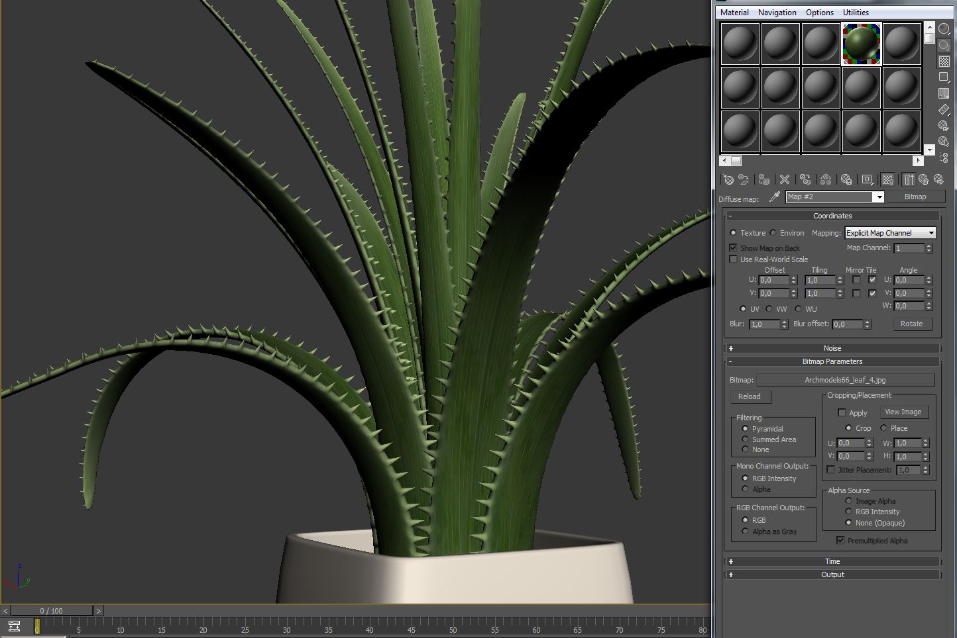The width and height of the screenshot is (957, 638).
Task: Toggle Show Map on Back checkbox
Action: point(733,248)
